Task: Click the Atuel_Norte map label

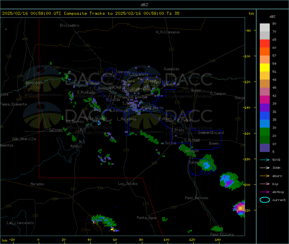Action: click(152, 108)
